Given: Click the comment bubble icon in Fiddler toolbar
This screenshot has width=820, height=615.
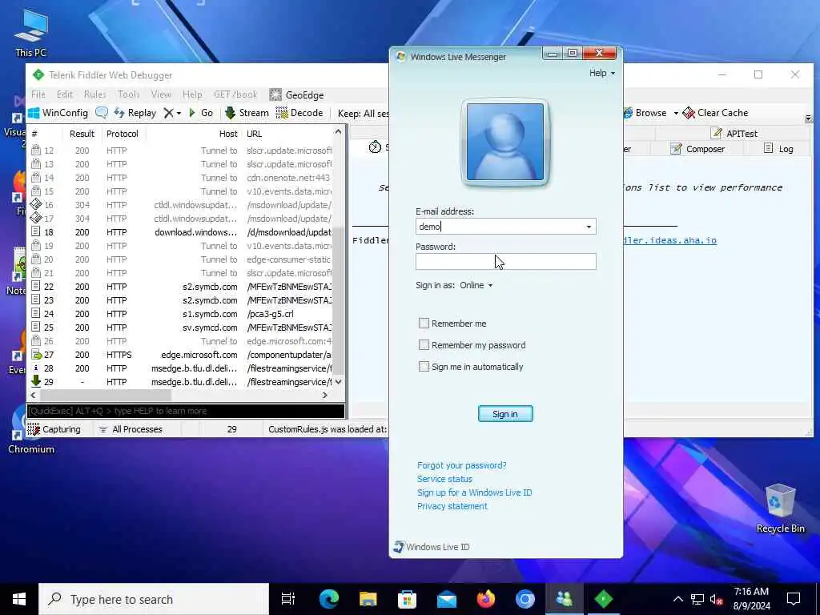Looking at the screenshot, I should click(x=102, y=113).
